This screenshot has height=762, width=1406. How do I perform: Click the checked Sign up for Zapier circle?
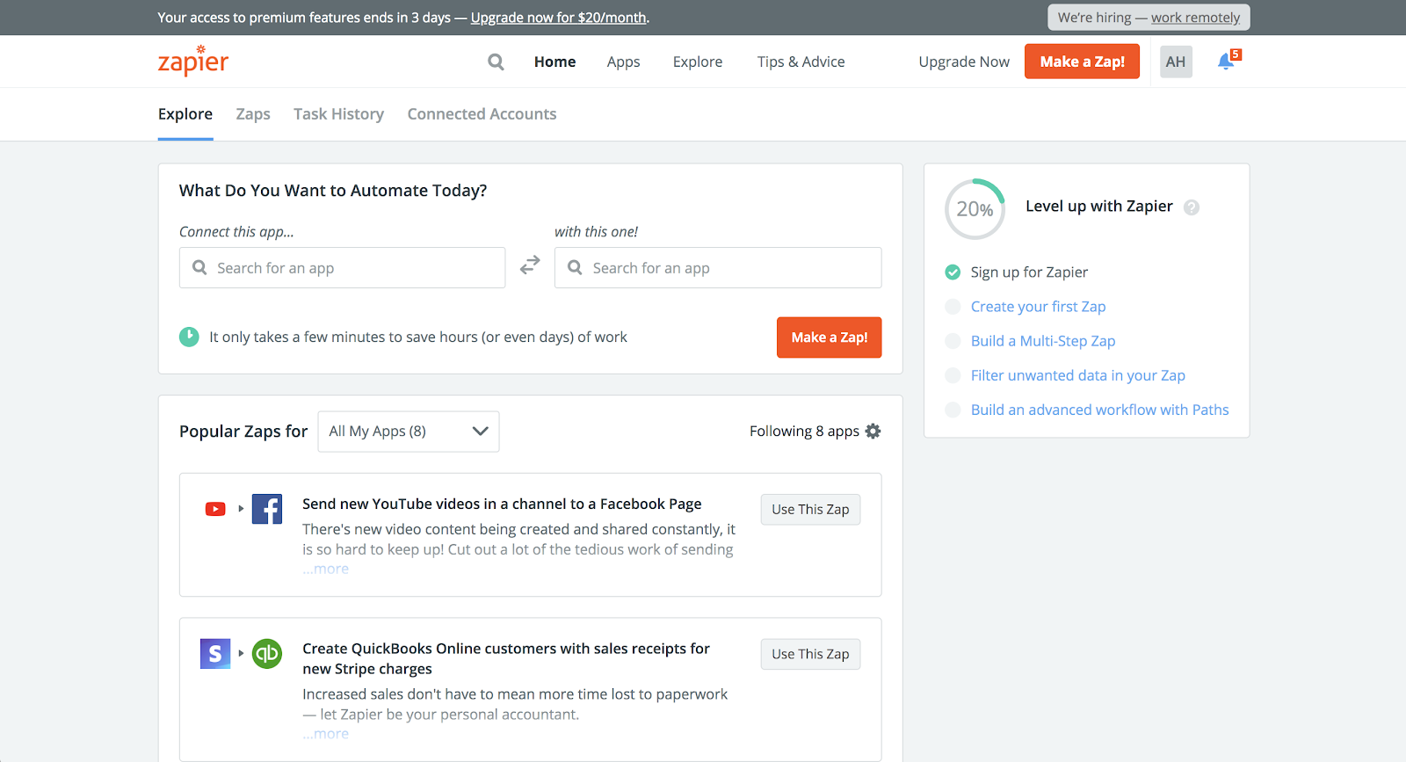(x=953, y=272)
